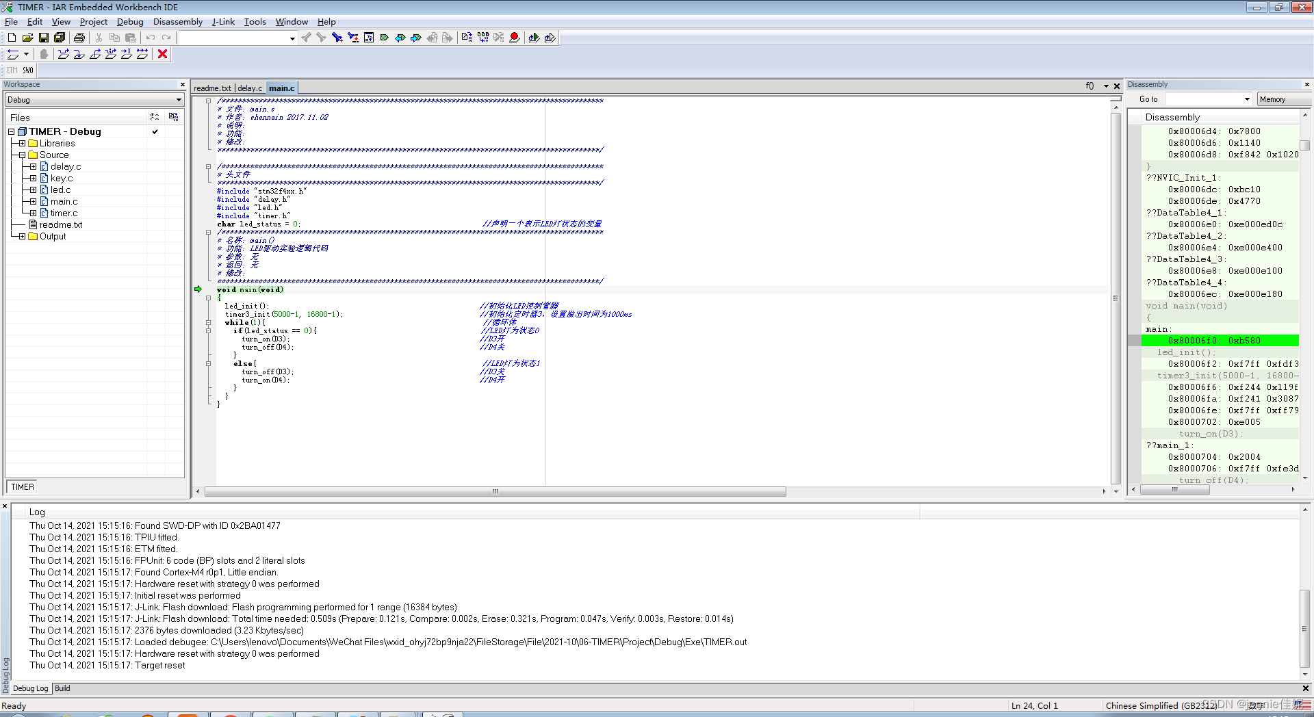Click Debug without Downloading icon
1314x717 pixels.
coord(550,38)
